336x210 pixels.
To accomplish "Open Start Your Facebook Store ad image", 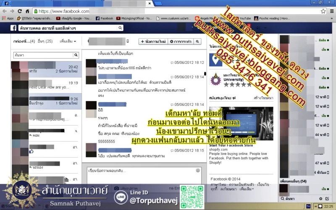I will click(241, 123).
